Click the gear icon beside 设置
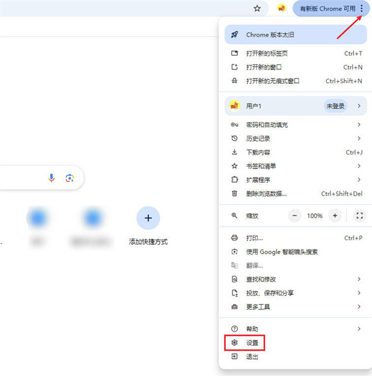 click(234, 343)
